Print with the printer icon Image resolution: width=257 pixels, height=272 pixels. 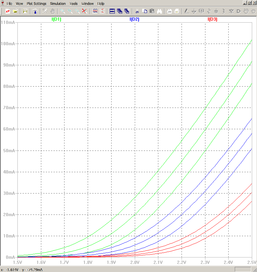tap(177, 11)
